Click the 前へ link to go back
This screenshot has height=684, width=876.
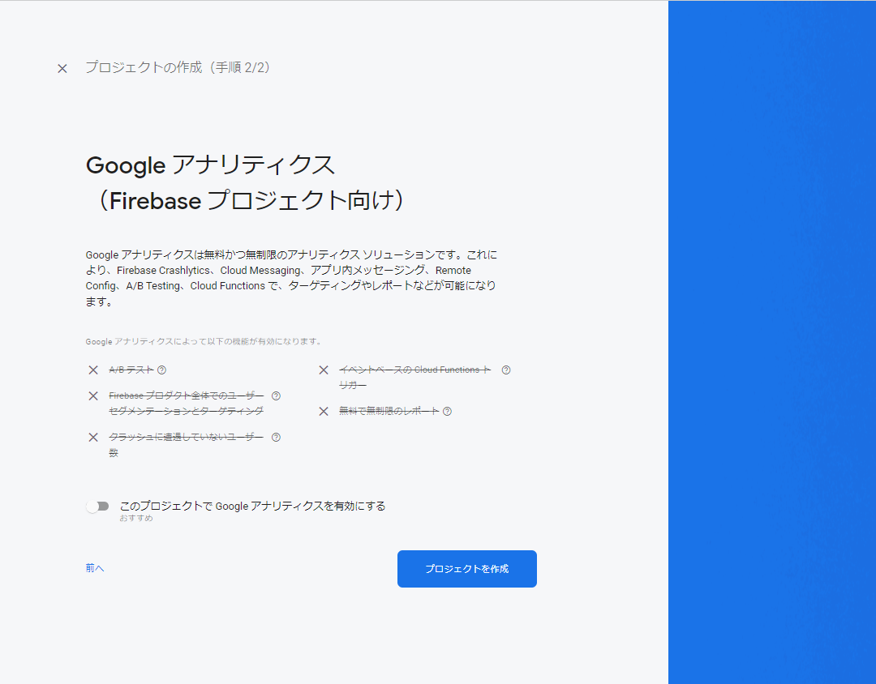click(x=95, y=568)
